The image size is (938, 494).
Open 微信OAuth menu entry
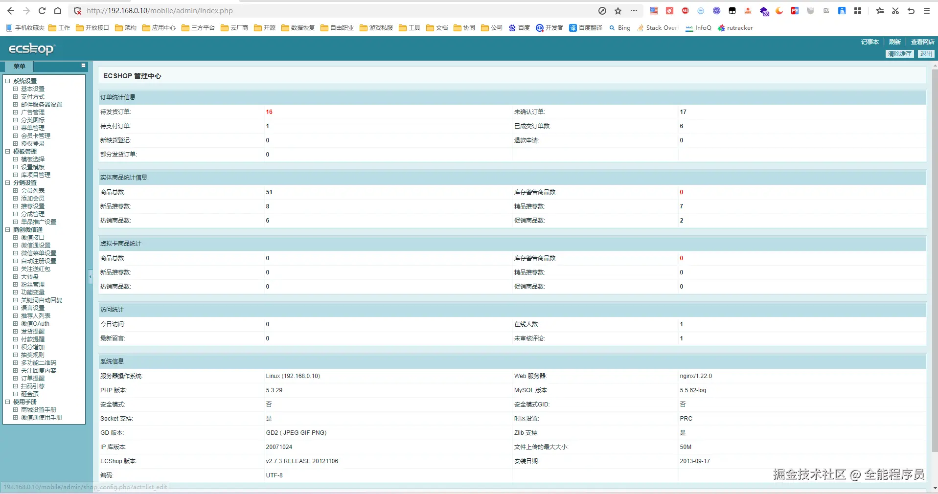coord(35,324)
